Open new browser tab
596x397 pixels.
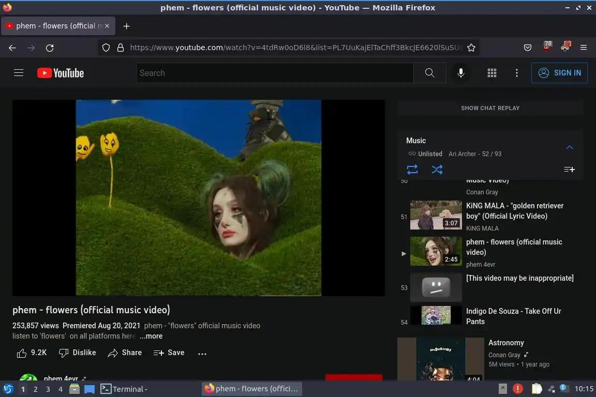127,26
